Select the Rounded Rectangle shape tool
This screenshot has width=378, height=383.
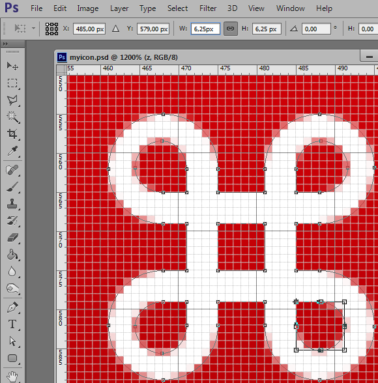(12, 358)
